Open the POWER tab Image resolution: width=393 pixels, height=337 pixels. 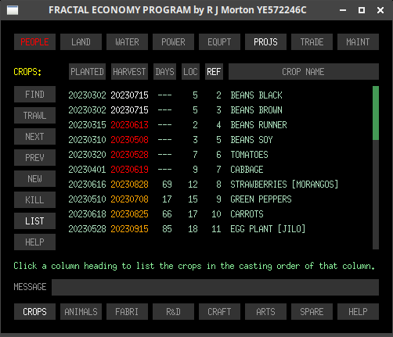tap(173, 41)
